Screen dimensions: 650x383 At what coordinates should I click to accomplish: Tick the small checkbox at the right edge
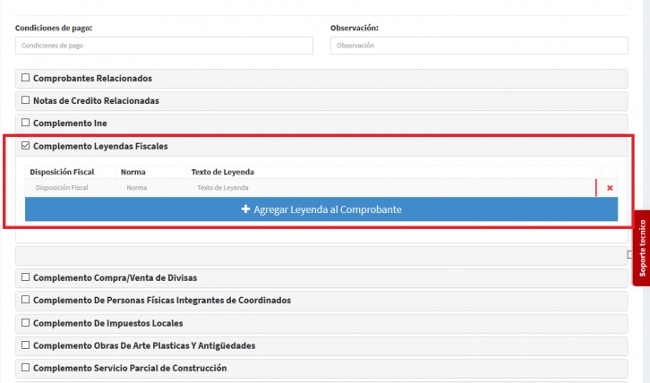pyautogui.click(x=629, y=255)
